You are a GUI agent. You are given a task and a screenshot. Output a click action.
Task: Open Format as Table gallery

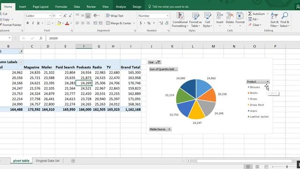[195, 20]
